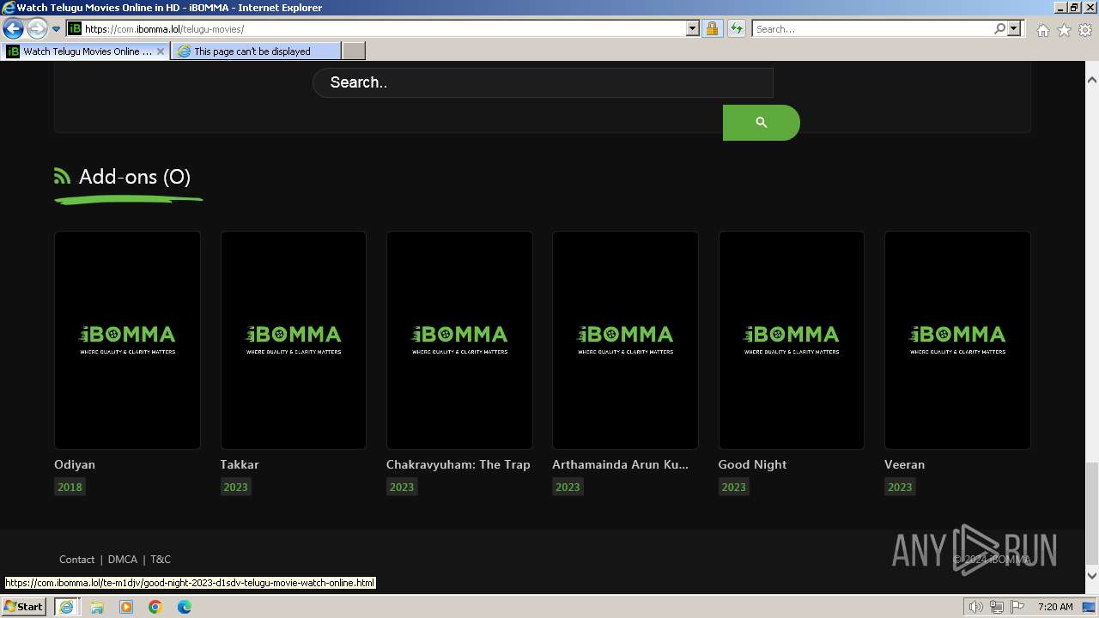Click the 2023 tag under Chakravyuham
Image resolution: width=1099 pixels, height=618 pixels.
click(402, 487)
